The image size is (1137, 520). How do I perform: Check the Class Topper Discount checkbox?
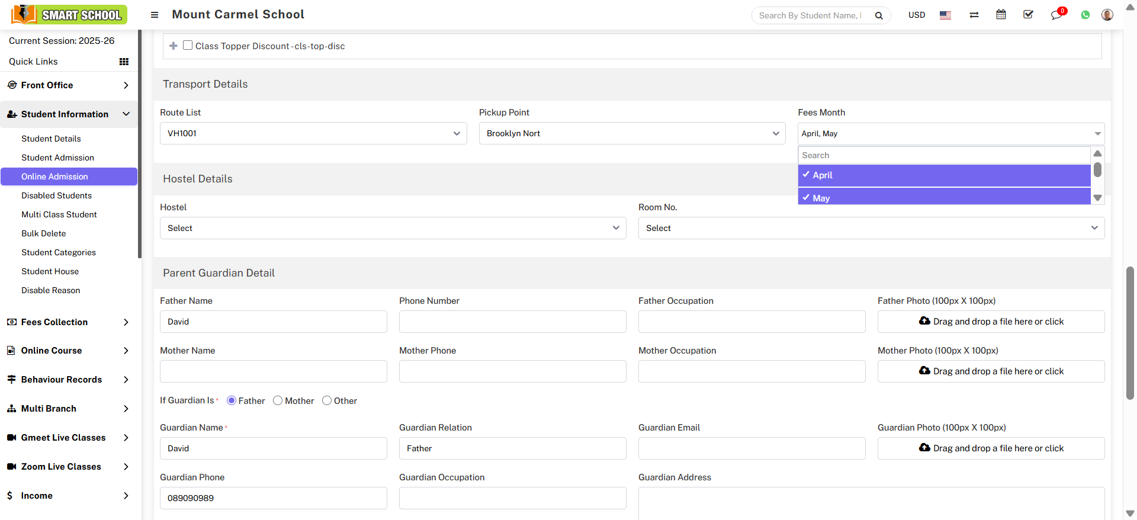tap(188, 46)
